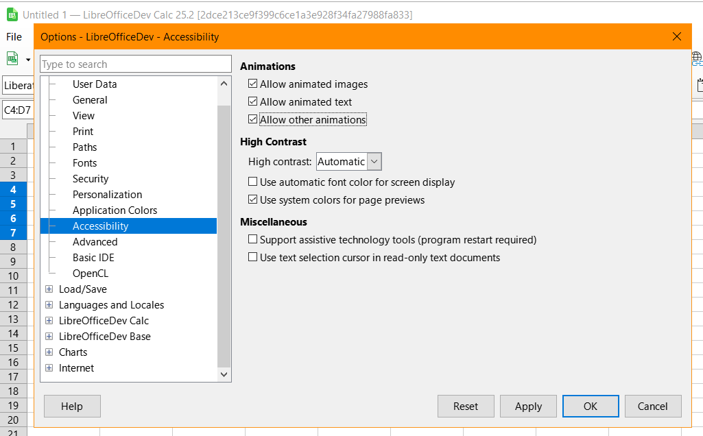Select General in options tree
The width and height of the screenshot is (703, 436).
(90, 100)
